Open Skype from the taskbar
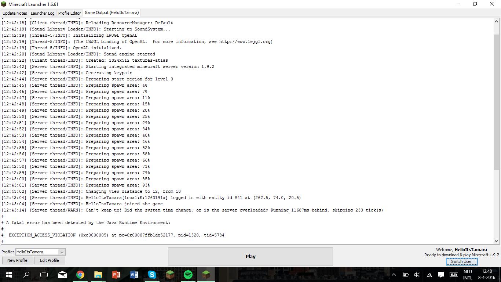This screenshot has height=282, width=501. coord(152,274)
